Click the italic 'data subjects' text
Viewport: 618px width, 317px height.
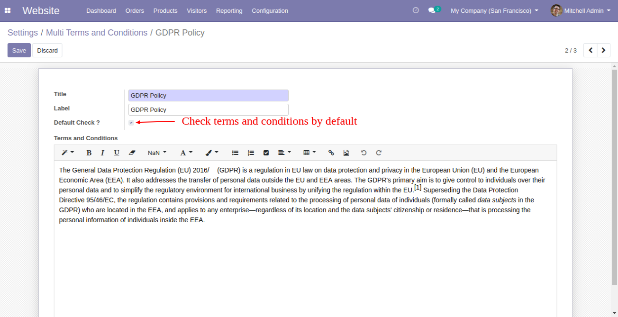pos(497,200)
